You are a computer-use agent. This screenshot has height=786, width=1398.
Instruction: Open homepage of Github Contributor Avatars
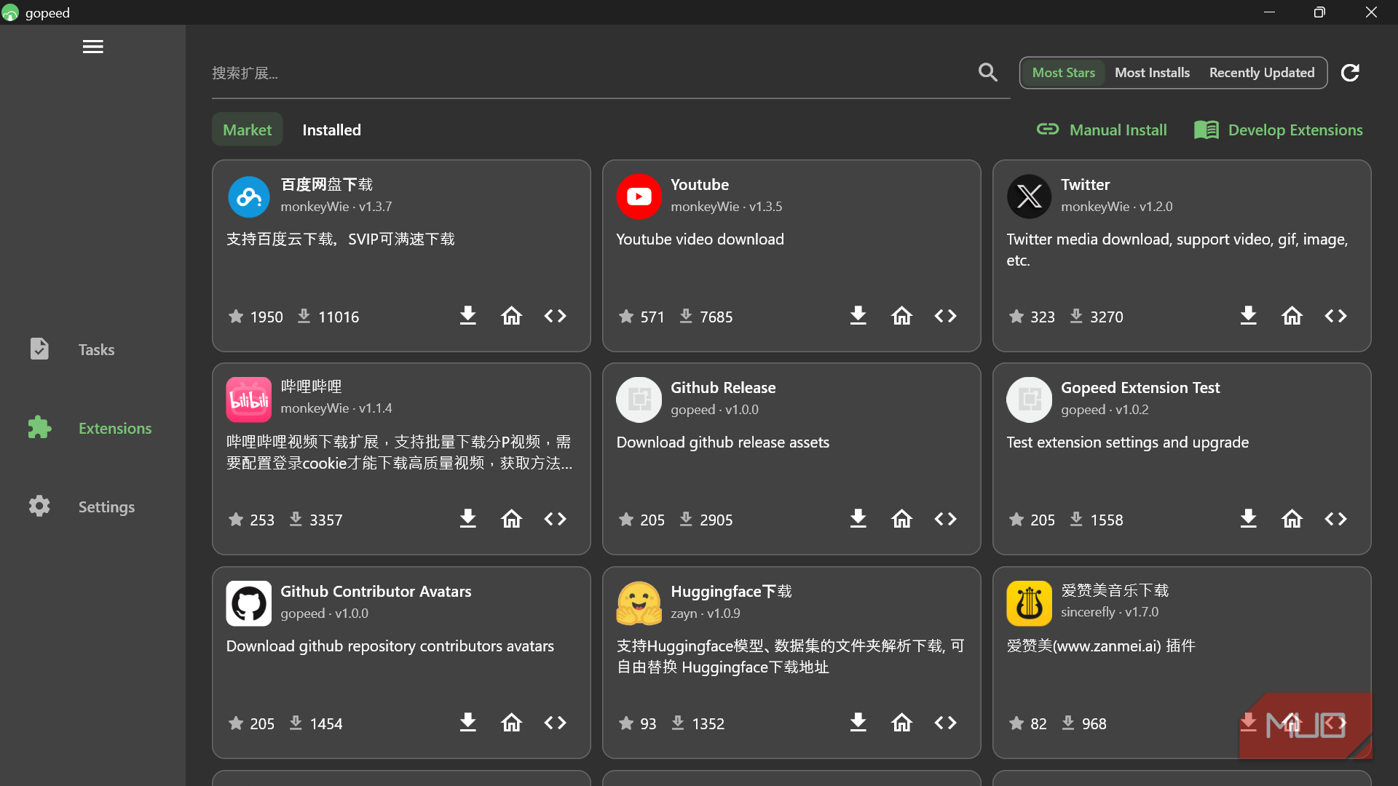[x=511, y=723]
